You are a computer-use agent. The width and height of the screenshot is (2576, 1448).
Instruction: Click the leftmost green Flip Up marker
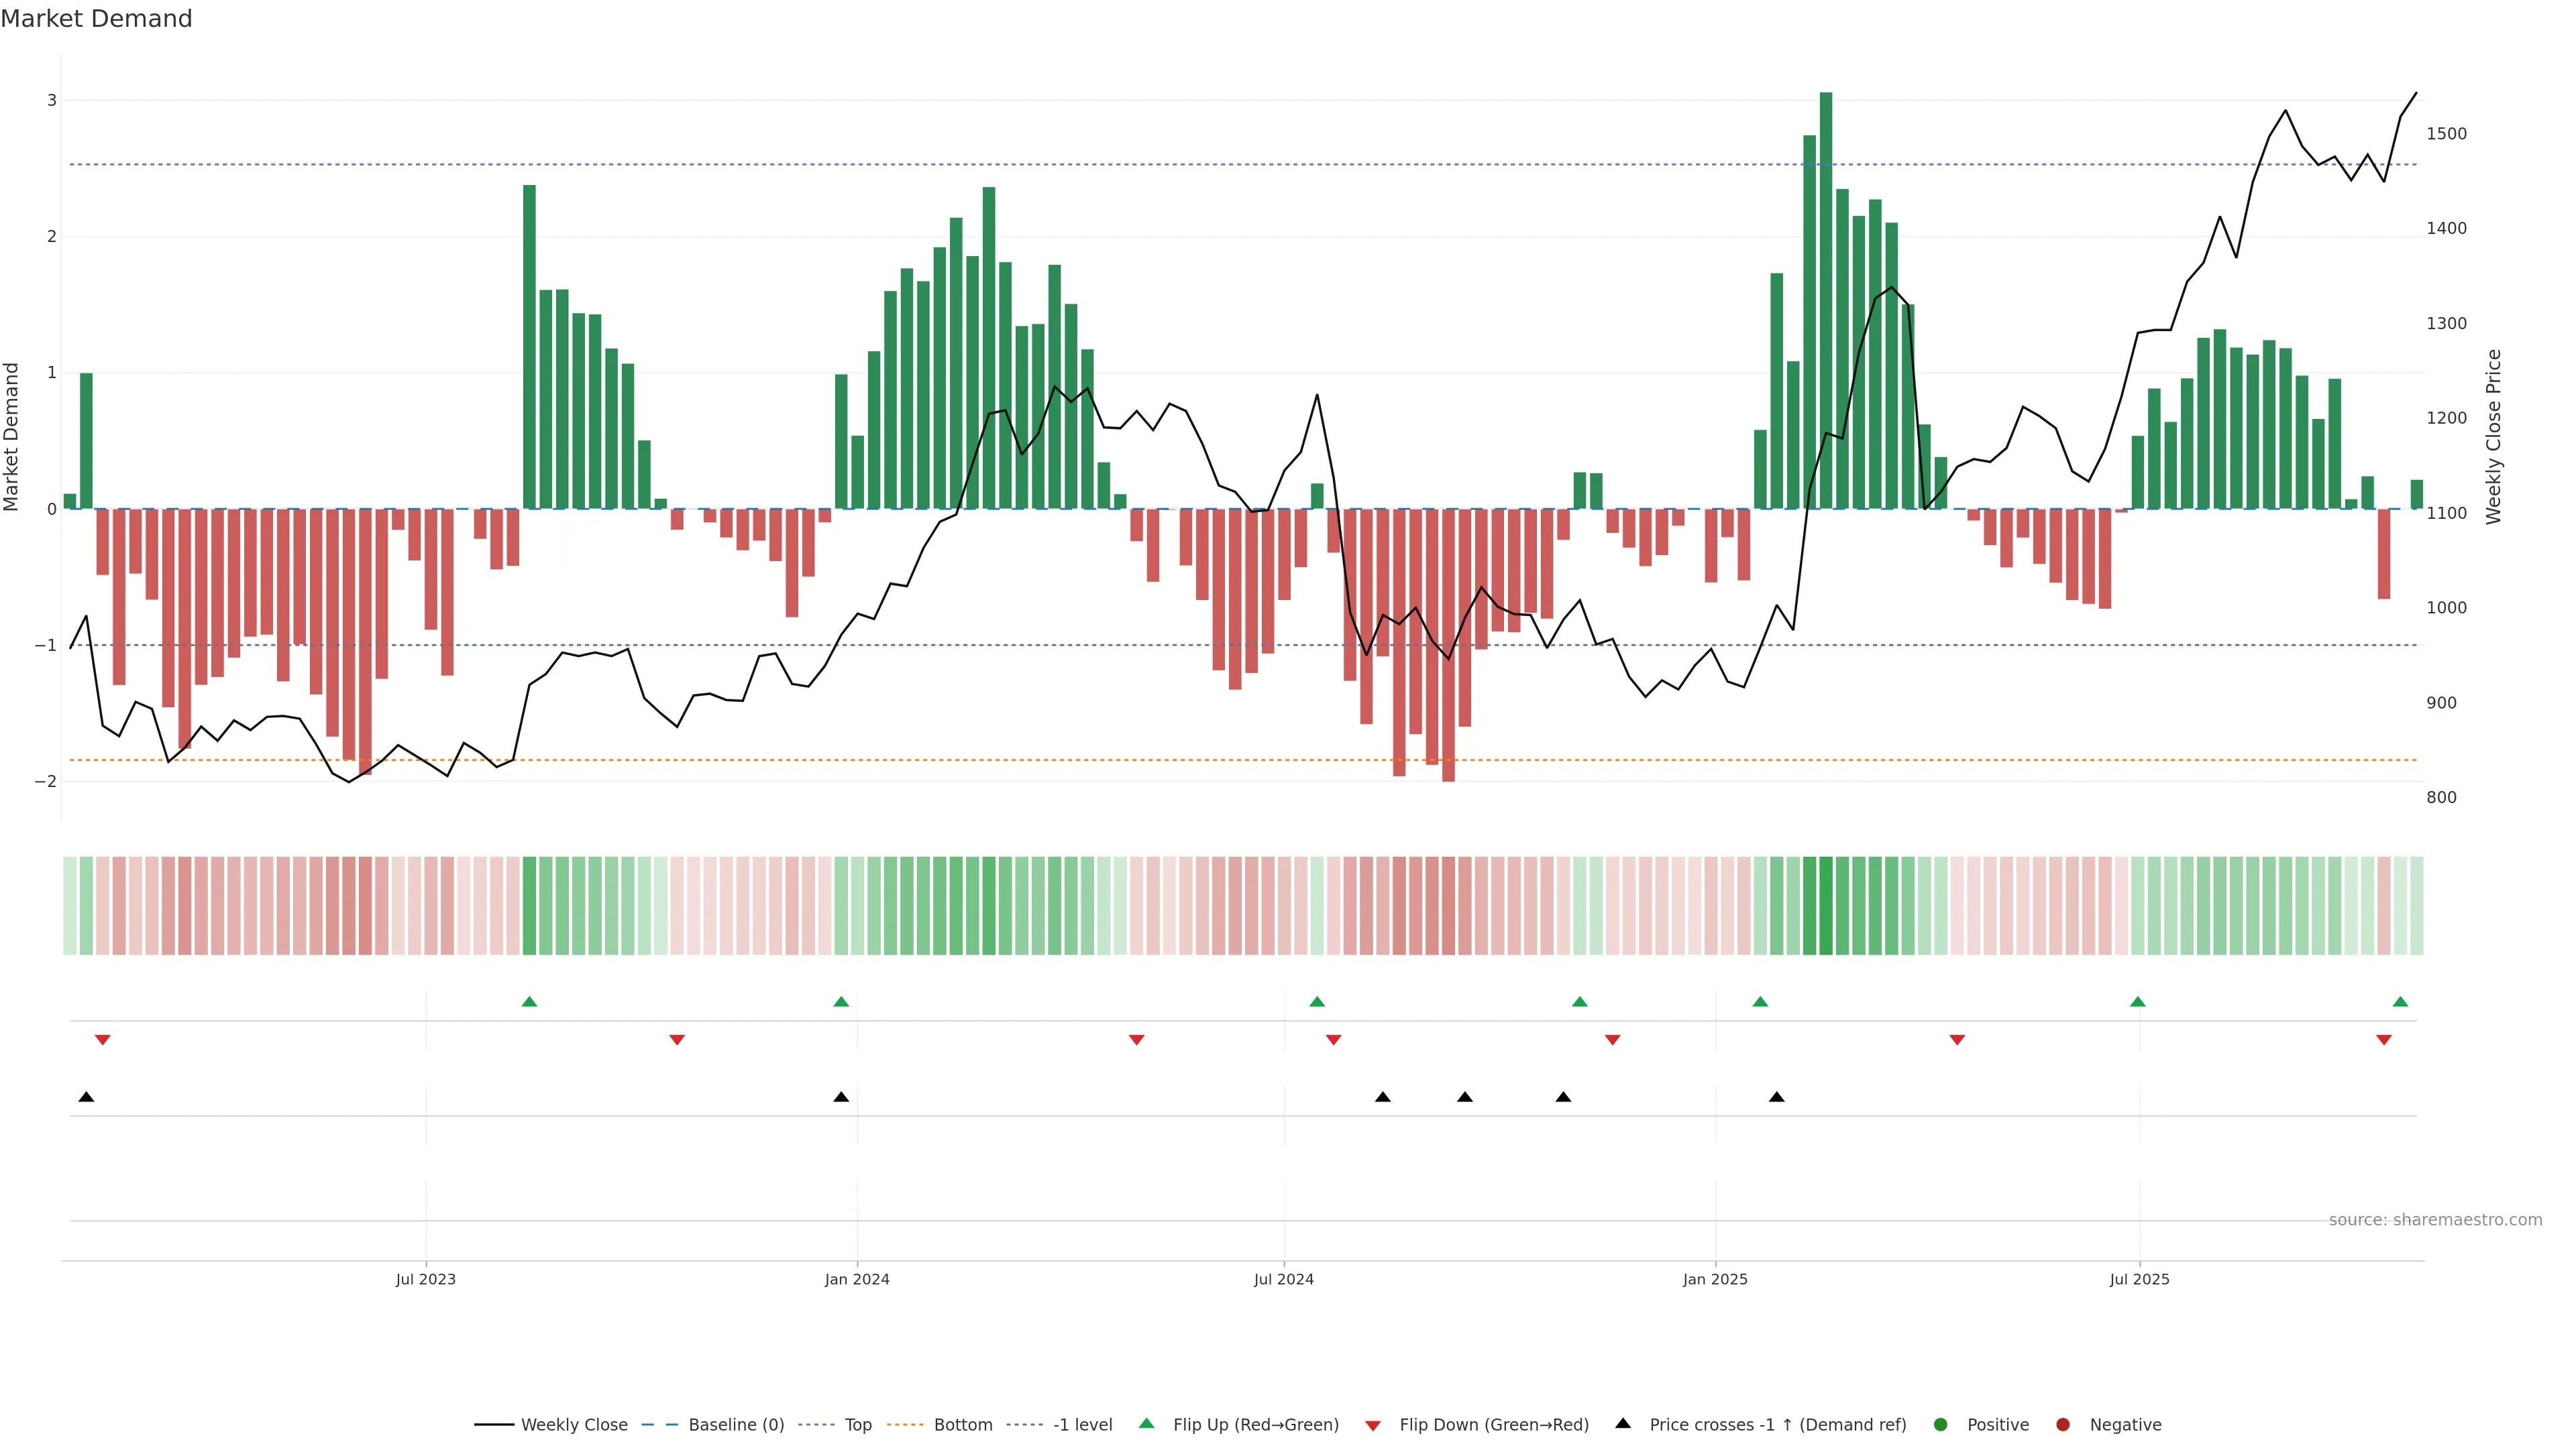(529, 1002)
